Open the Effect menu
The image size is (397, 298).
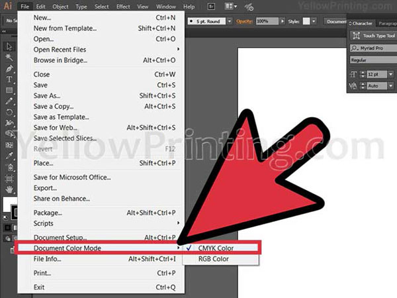tap(123, 7)
